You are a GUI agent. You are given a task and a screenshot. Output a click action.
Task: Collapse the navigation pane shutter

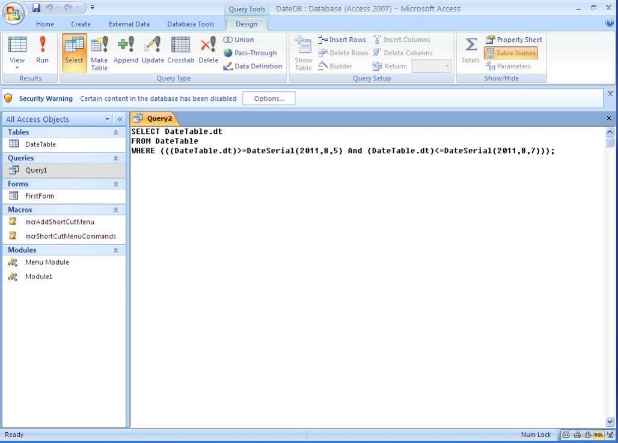[120, 119]
